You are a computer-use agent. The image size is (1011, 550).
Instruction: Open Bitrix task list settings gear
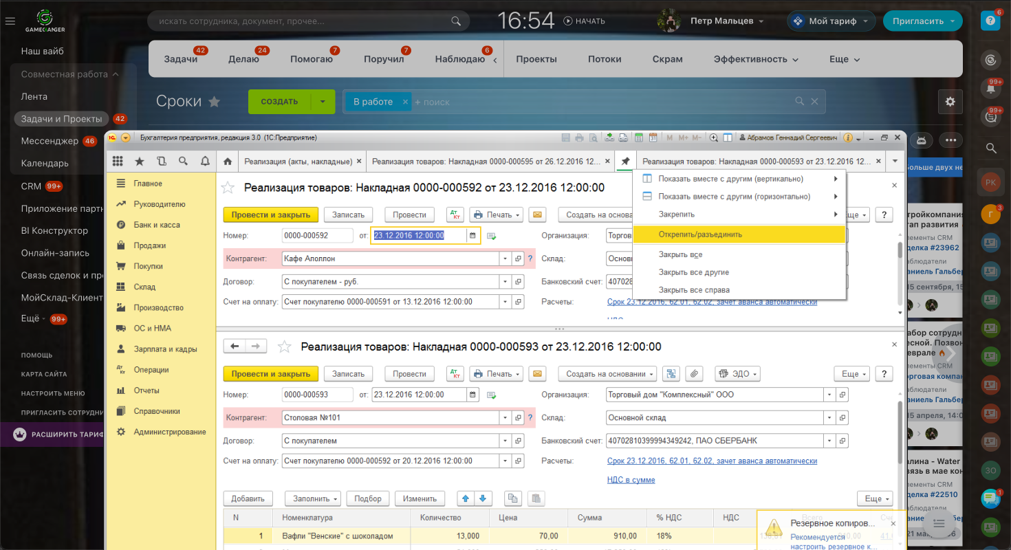(950, 102)
